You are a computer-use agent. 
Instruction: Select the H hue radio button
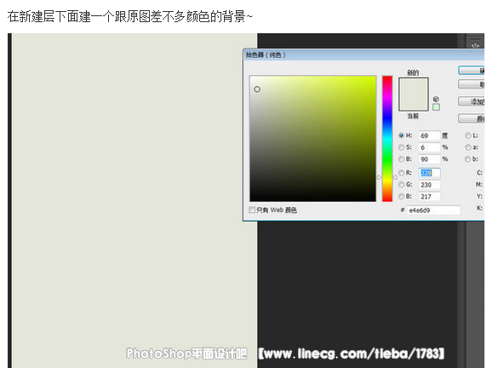[x=401, y=135]
